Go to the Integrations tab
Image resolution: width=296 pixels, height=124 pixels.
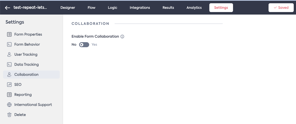[140, 8]
